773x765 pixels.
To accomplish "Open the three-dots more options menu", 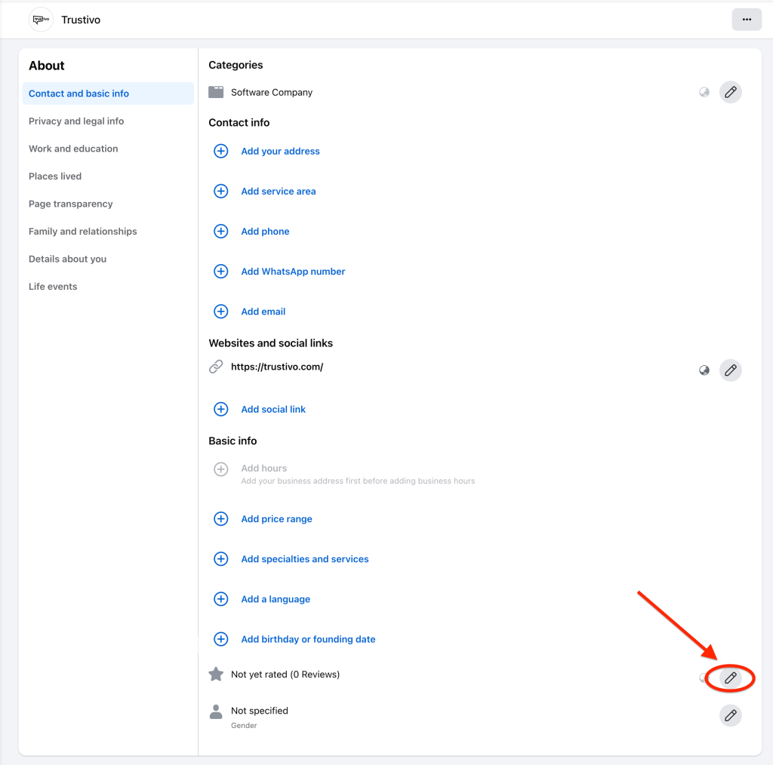I will 746,20.
